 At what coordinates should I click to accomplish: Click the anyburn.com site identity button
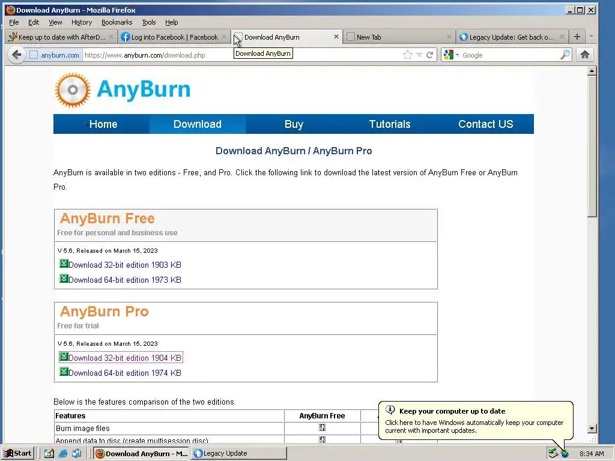55,55
